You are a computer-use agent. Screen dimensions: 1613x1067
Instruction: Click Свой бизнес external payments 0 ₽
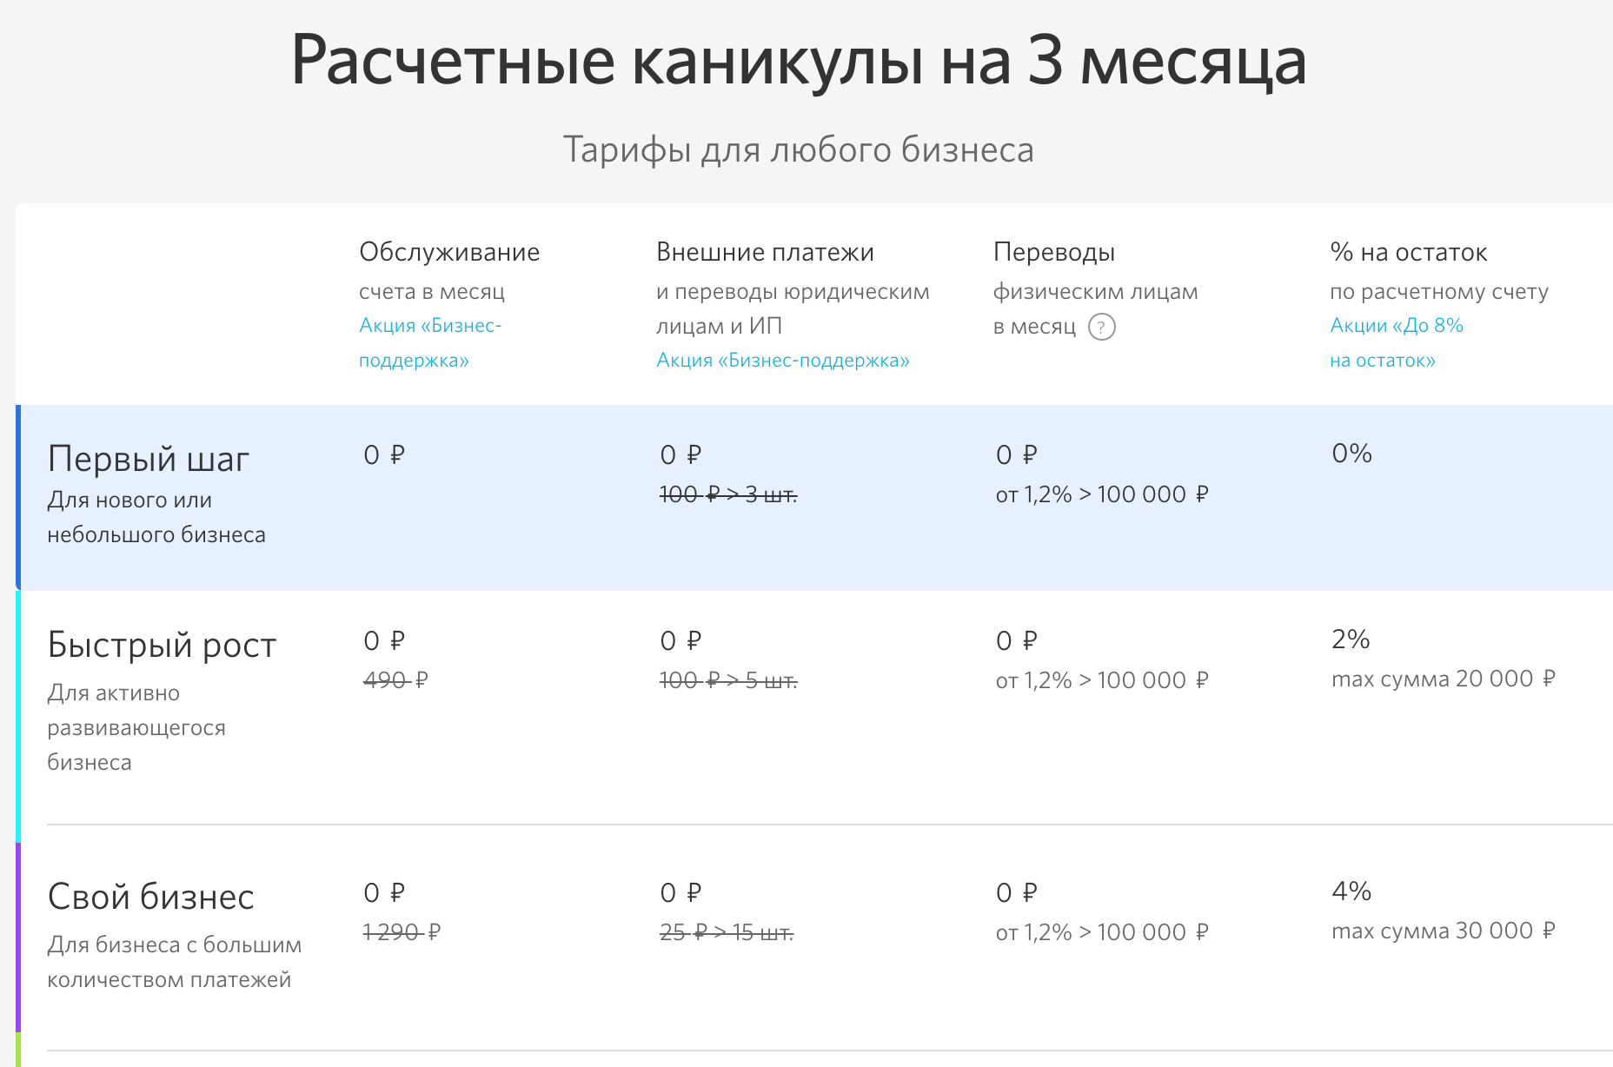(680, 892)
